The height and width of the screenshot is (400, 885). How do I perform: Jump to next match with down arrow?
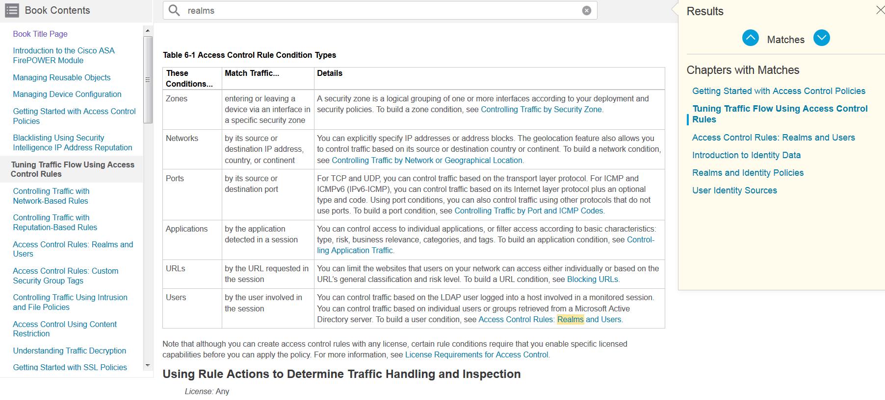(821, 38)
